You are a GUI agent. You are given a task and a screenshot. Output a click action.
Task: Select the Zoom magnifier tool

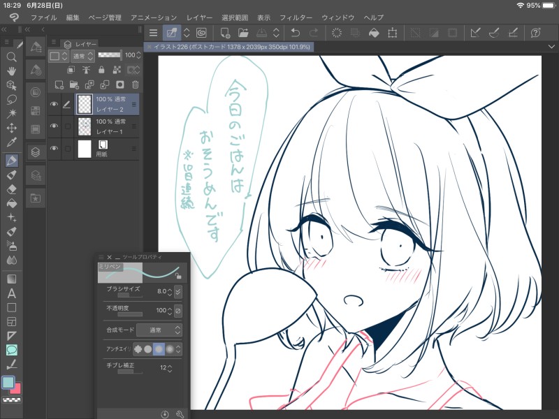tap(11, 57)
